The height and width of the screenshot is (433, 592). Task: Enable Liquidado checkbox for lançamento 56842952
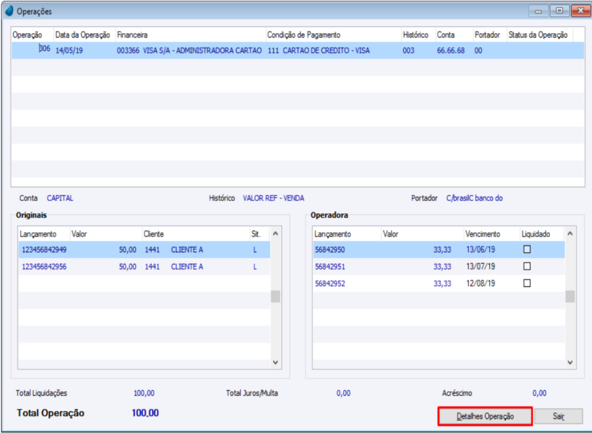(527, 283)
